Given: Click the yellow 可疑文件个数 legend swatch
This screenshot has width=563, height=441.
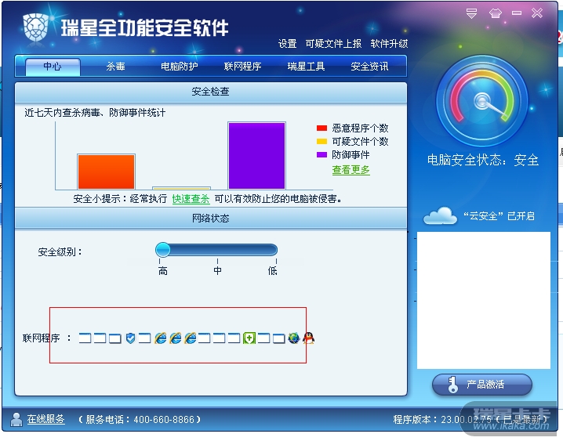Looking at the screenshot, I should tap(321, 141).
